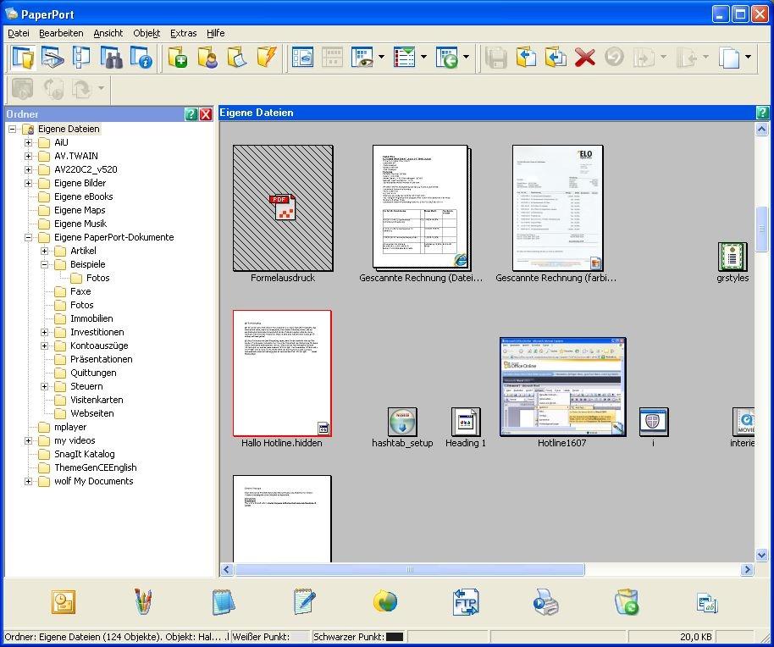Select the Webseiten folder in tree
The image size is (774, 647).
[91, 413]
